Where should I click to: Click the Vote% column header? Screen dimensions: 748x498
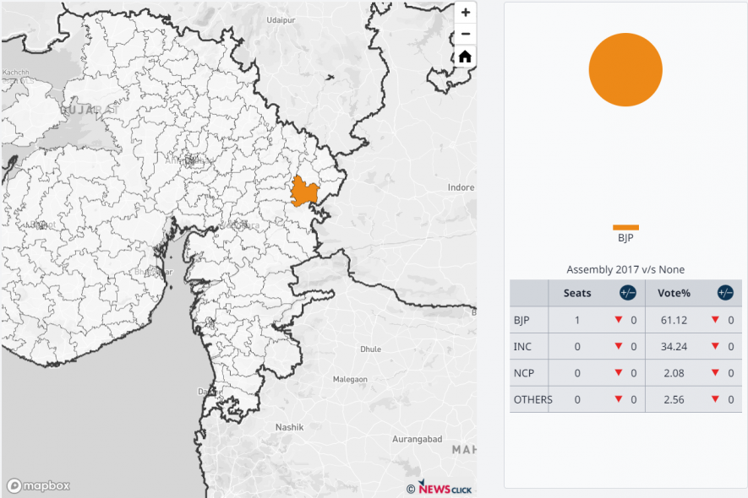point(674,293)
